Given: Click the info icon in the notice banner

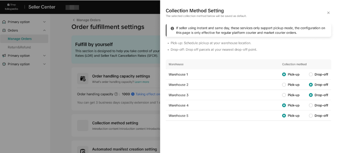Looking at the screenshot, I should pos(172,28).
